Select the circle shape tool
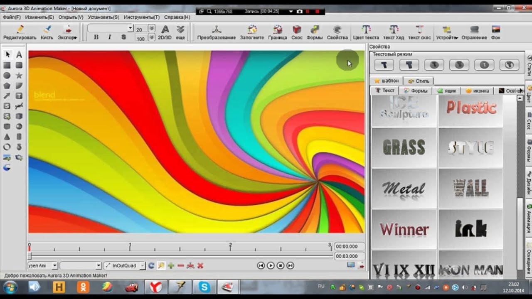The height and width of the screenshot is (299, 532). tap(7, 75)
